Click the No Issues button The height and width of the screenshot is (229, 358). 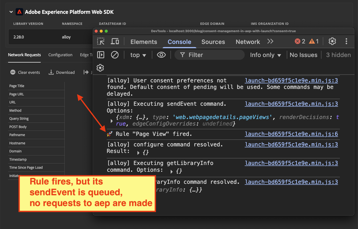[303, 55]
